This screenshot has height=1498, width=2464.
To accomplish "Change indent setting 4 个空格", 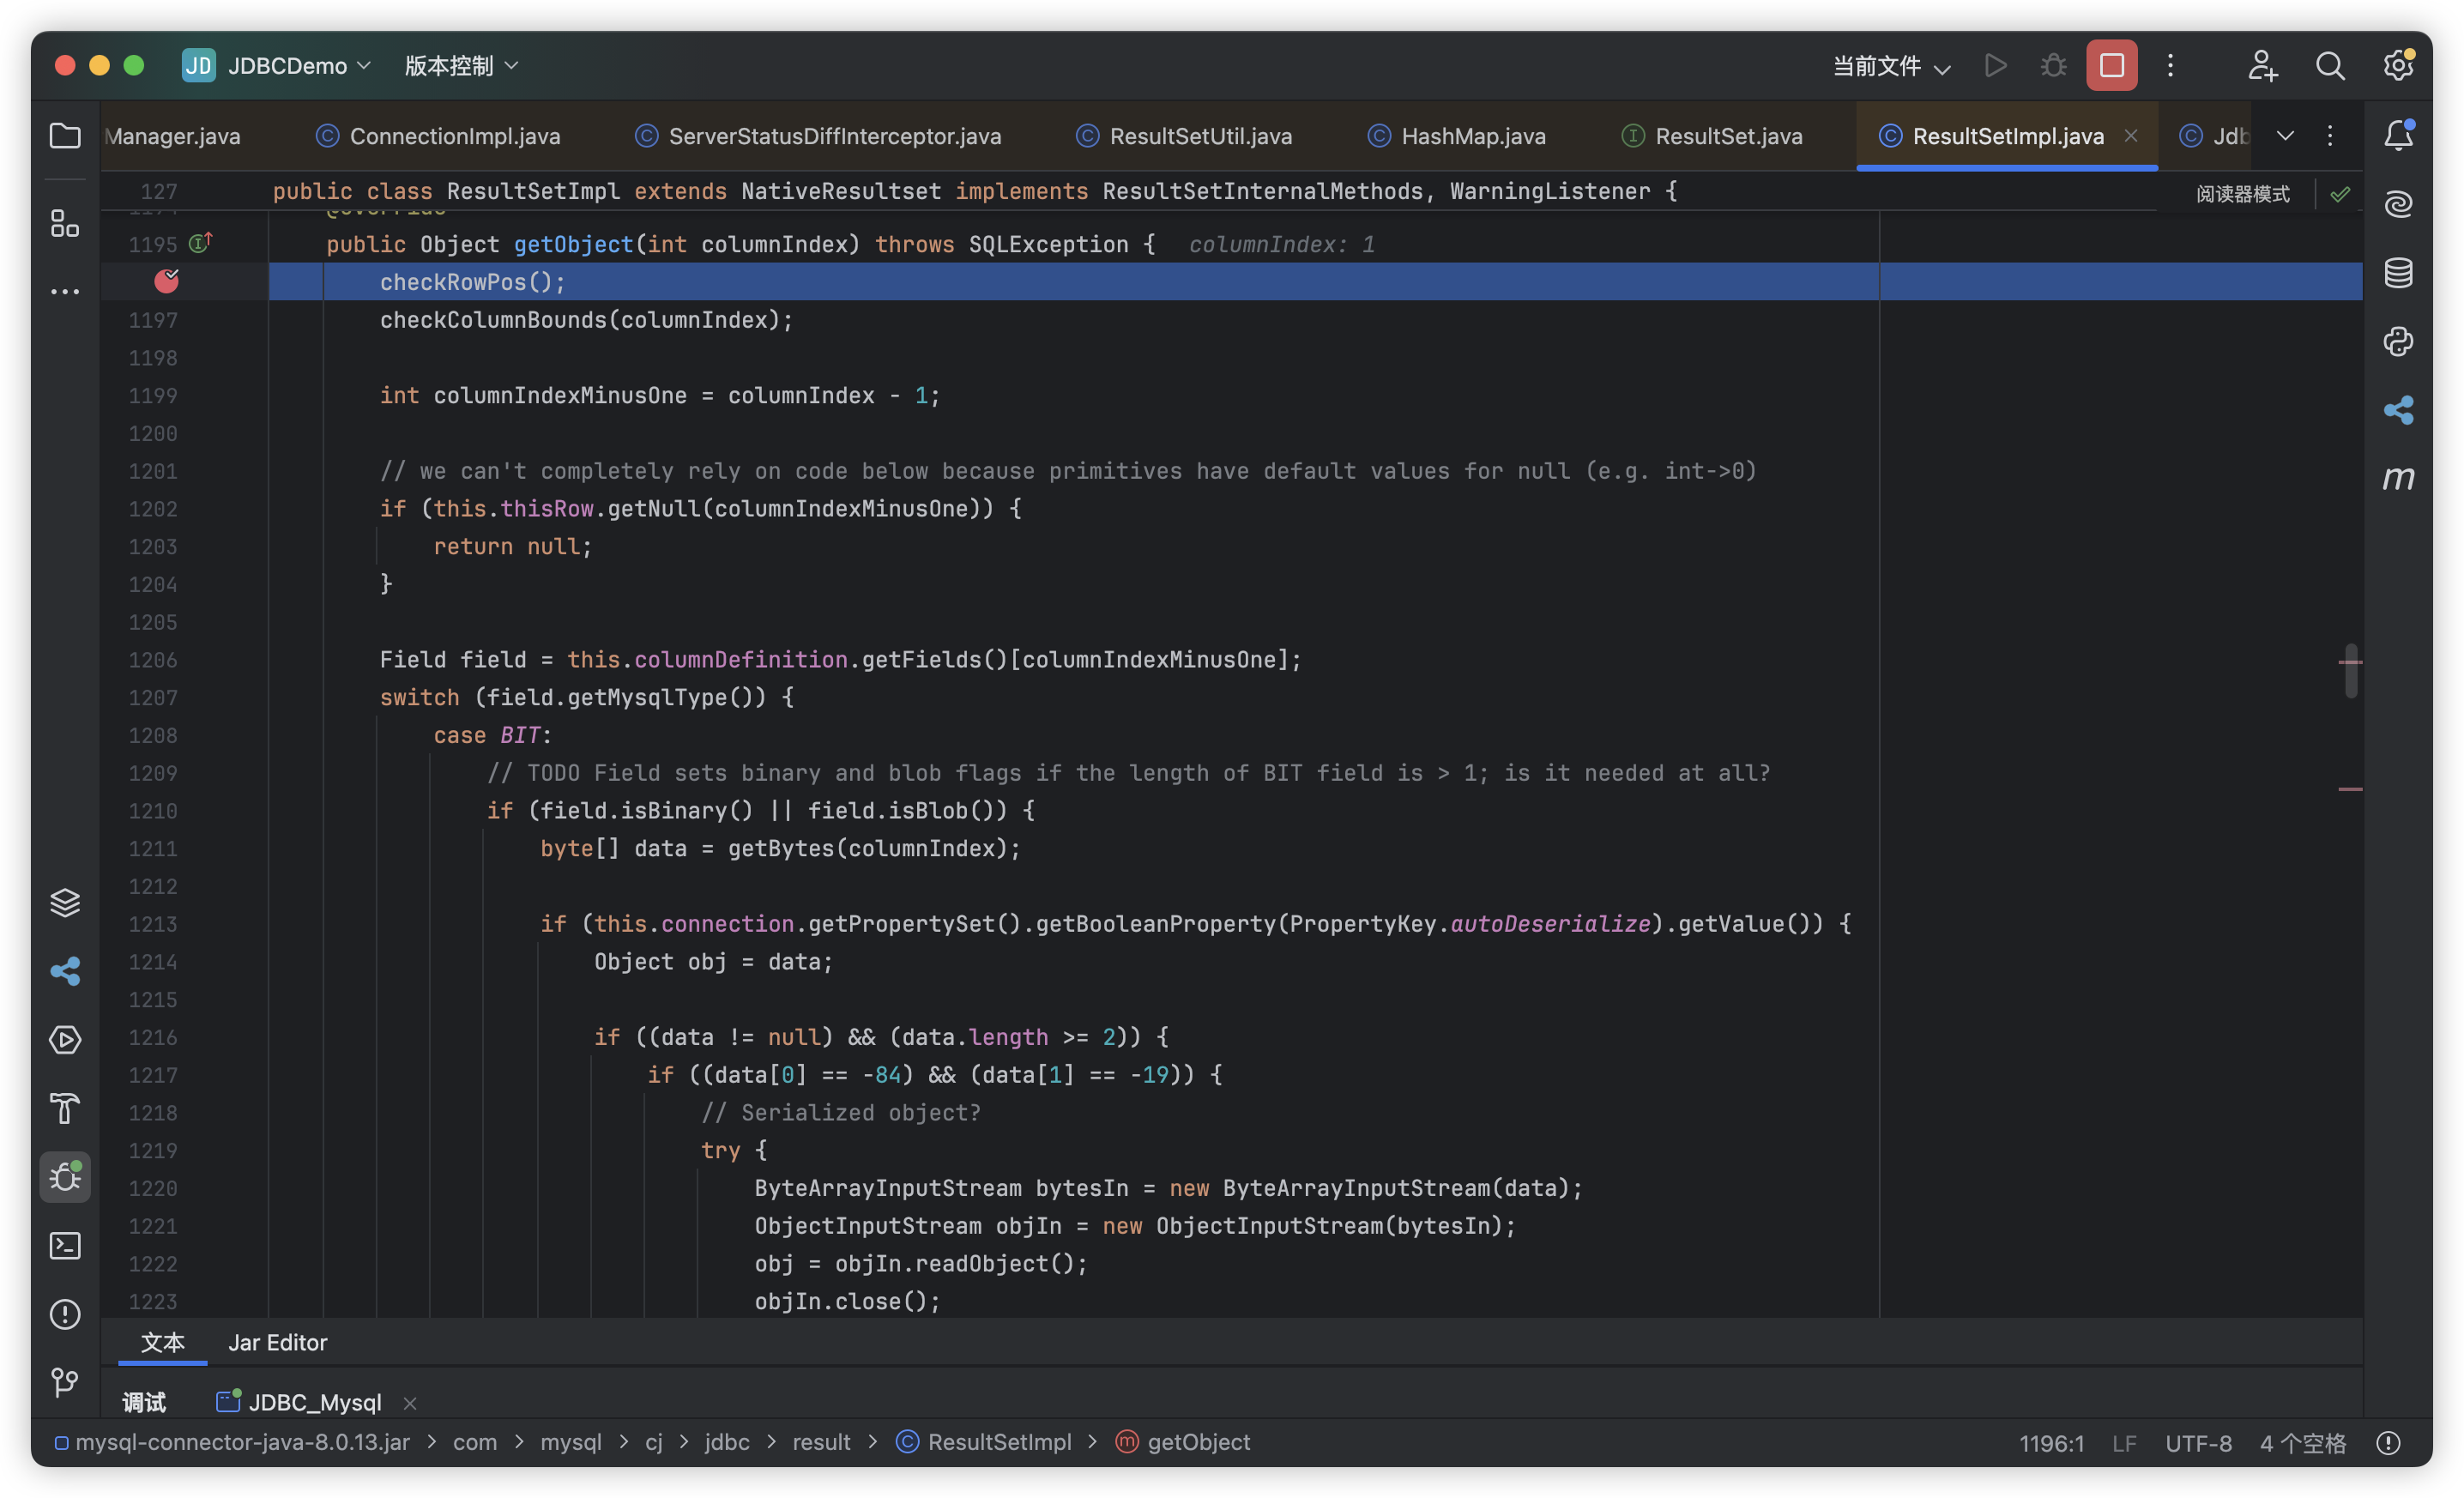I will [2303, 1443].
